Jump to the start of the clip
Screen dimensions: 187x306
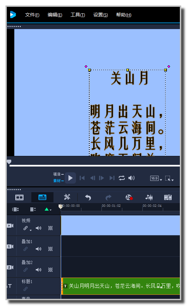pos(82,178)
